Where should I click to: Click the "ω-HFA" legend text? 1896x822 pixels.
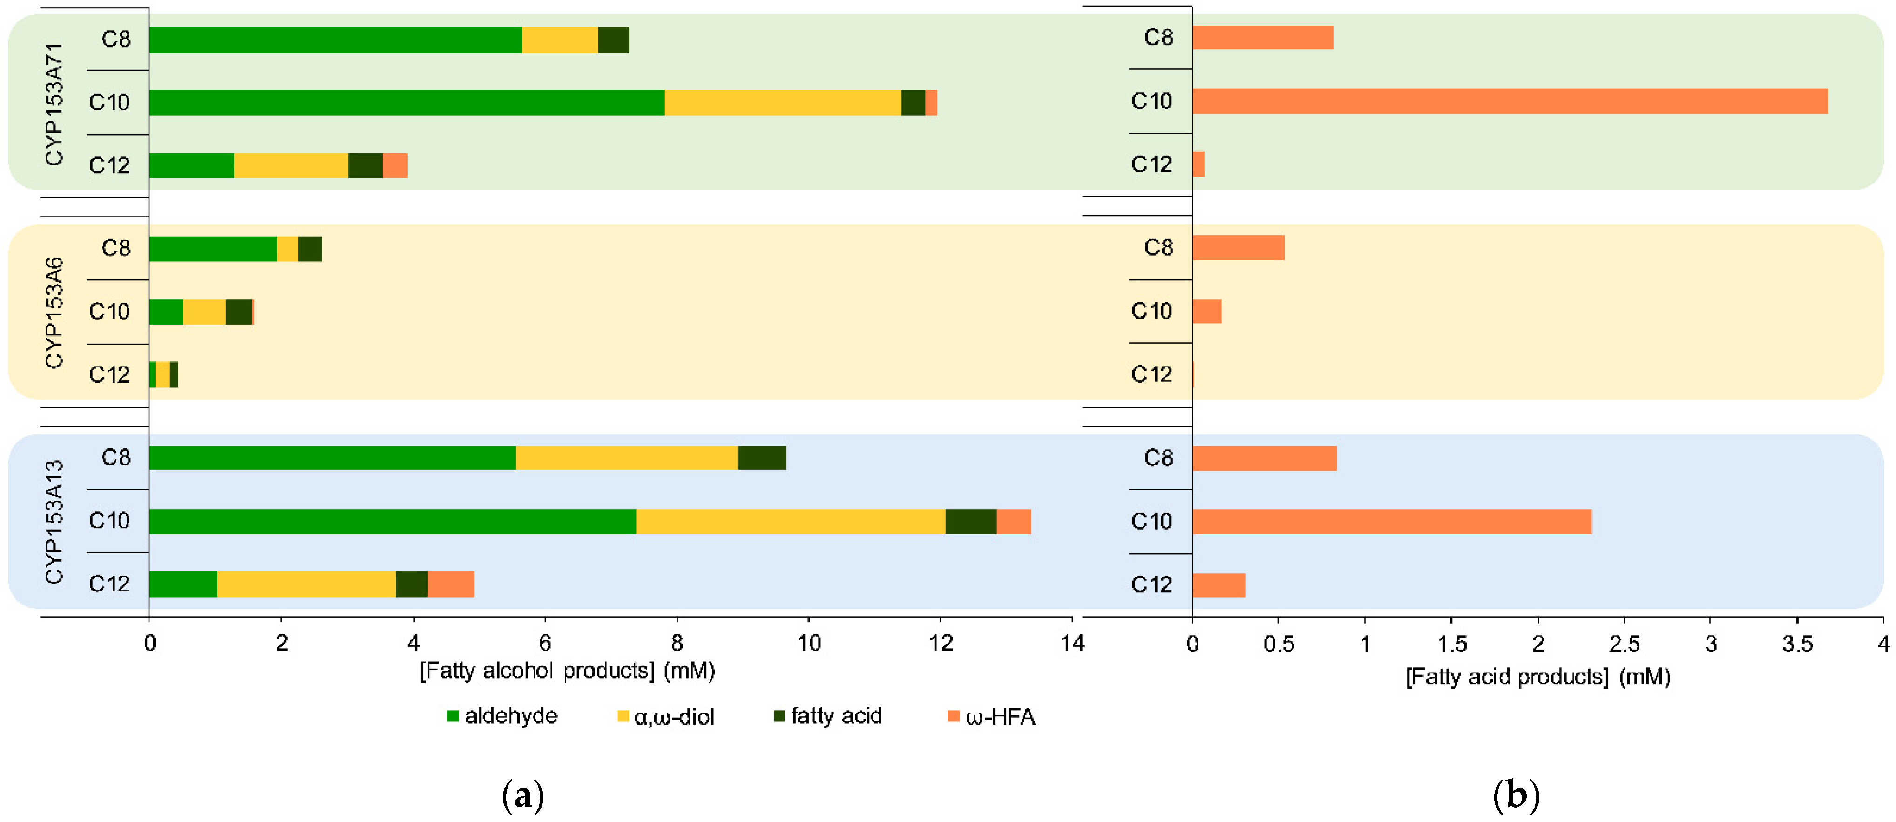tap(1000, 717)
